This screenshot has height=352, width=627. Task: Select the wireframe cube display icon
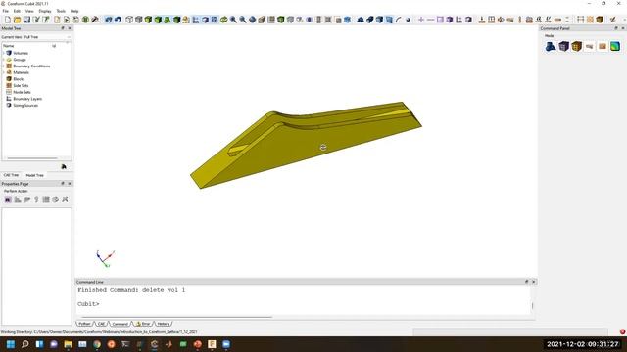point(129,20)
